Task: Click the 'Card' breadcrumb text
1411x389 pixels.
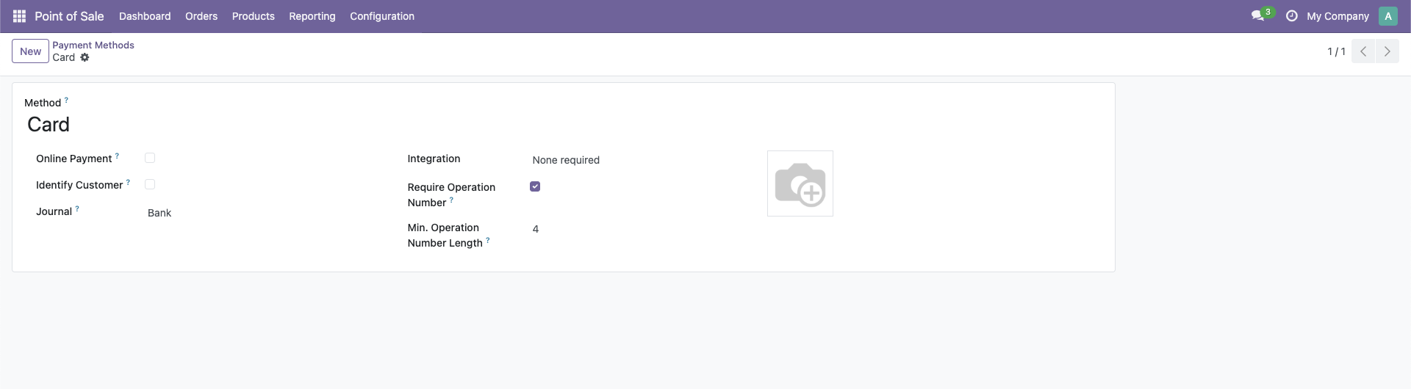Action: click(64, 57)
